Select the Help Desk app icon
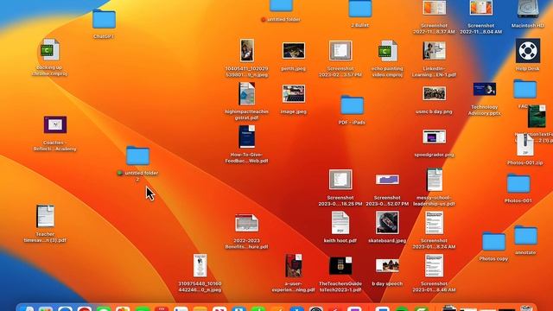Image resolution: width=553 pixels, height=311 pixels. coord(528,51)
